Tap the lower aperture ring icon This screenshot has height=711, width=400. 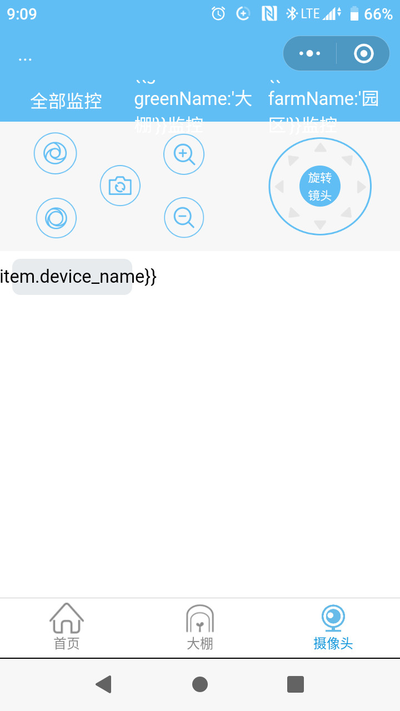pyautogui.click(x=56, y=218)
